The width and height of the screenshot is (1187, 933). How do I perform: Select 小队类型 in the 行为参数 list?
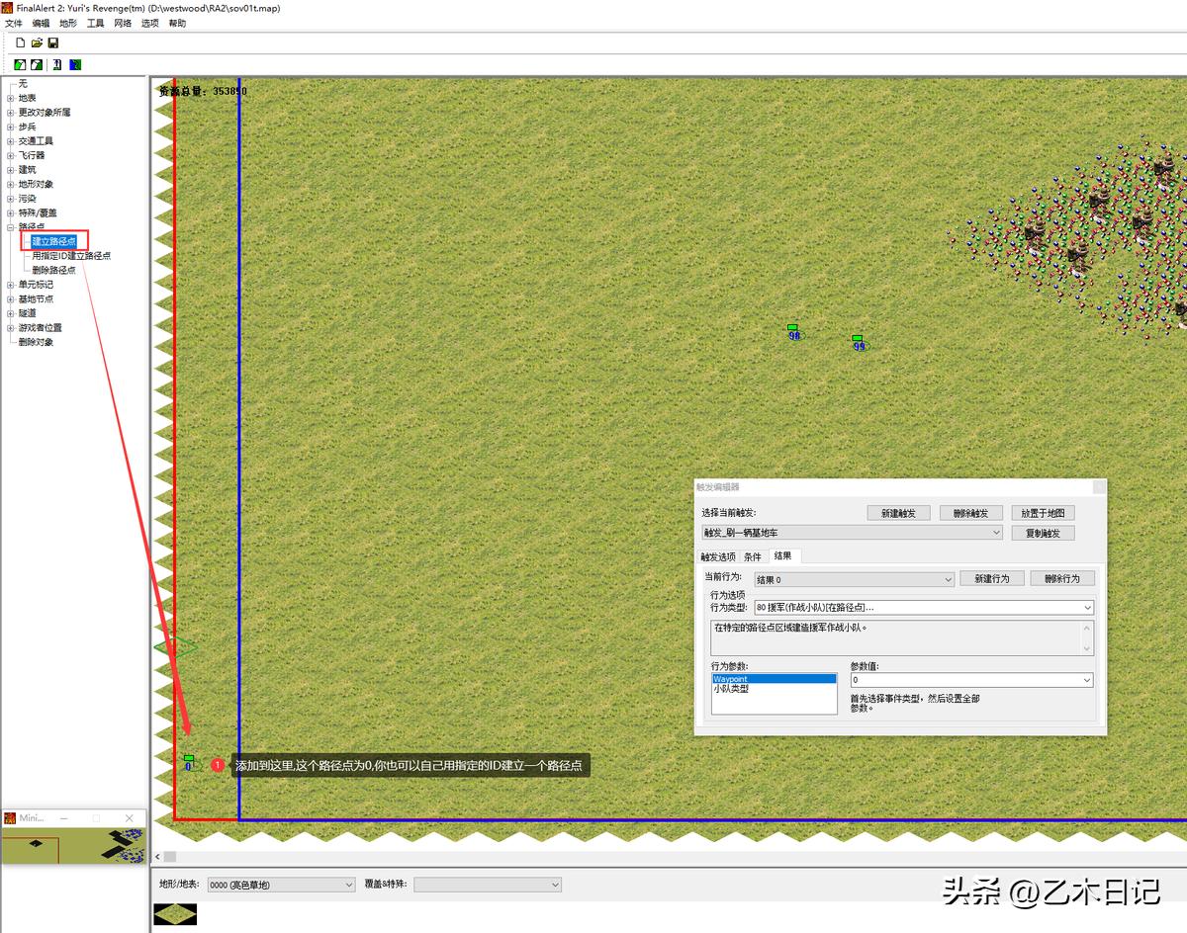point(774,689)
